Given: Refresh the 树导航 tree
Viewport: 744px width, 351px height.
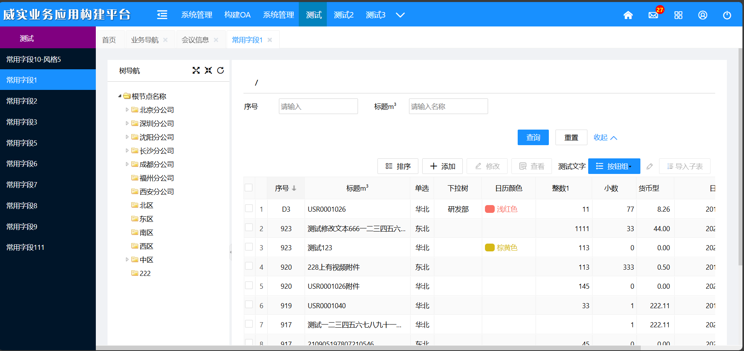Looking at the screenshot, I should point(220,70).
